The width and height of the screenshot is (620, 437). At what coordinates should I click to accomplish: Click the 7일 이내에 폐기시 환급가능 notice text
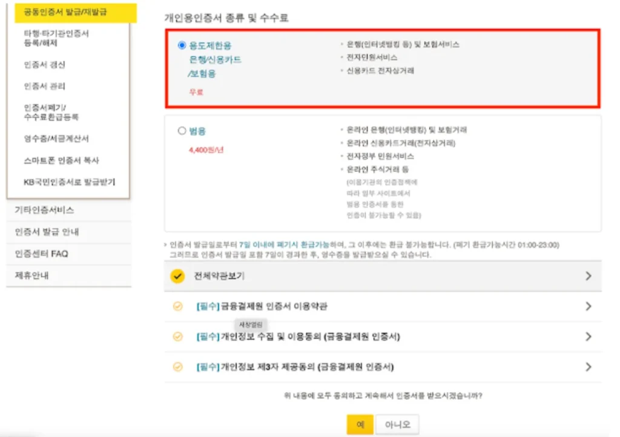point(284,245)
